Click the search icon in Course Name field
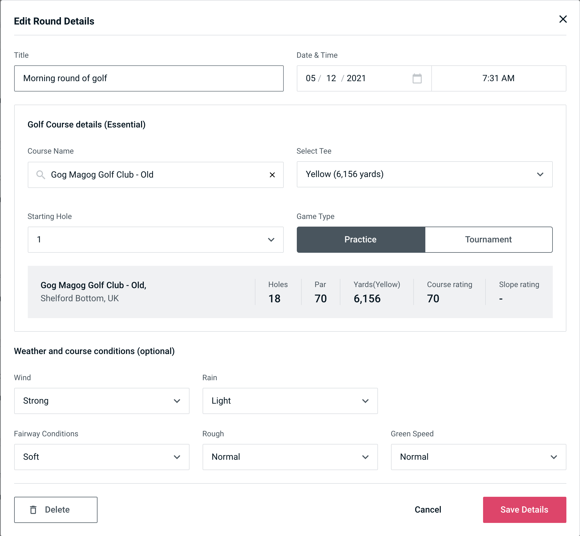This screenshot has width=580, height=536. click(x=40, y=175)
